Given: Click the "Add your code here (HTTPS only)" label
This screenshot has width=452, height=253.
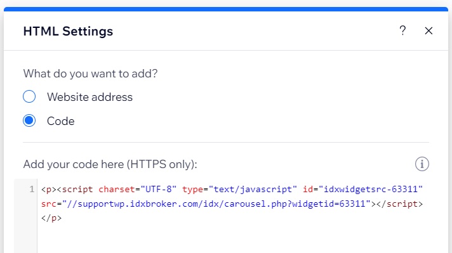Looking at the screenshot, I should (110, 164).
